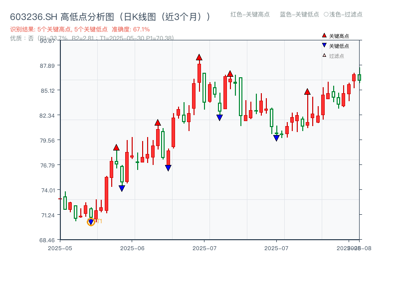Select the blue 关键低点 triangle legend icon

(323, 45)
